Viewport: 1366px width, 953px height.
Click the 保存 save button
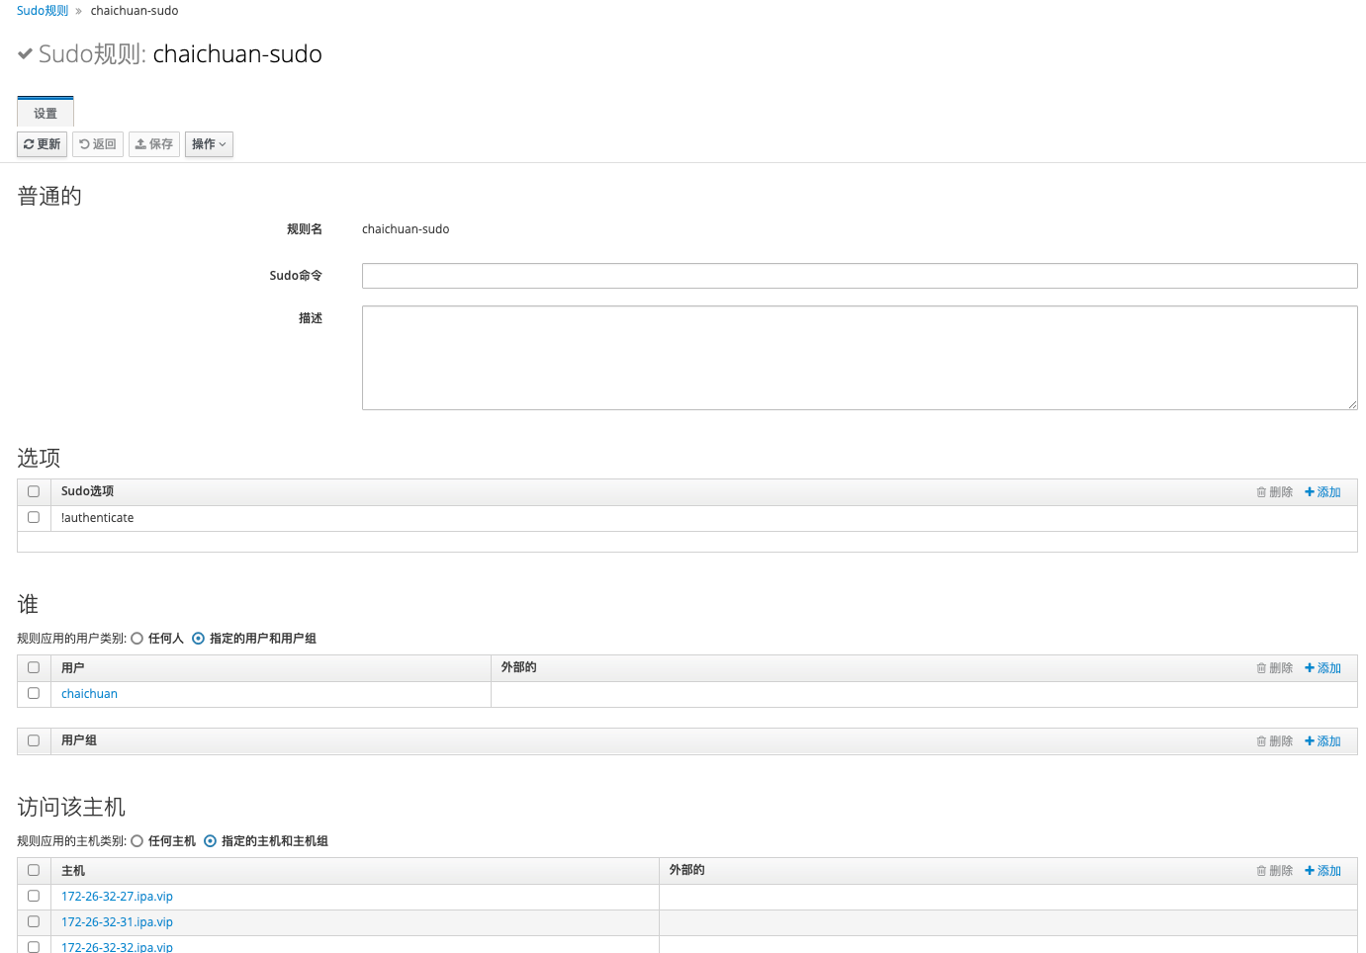pyautogui.click(x=154, y=144)
